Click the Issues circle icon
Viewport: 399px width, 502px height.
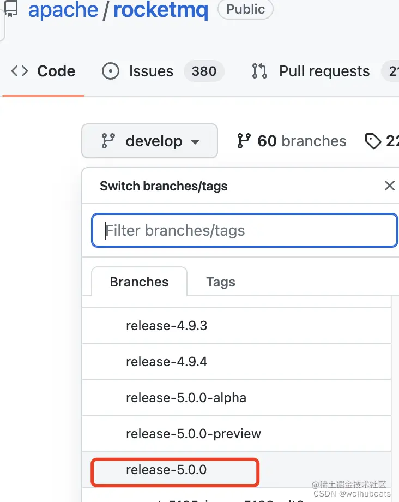[111, 71]
